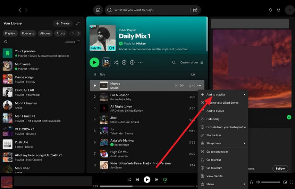Viewport: 295px width, 189px height.
Task: Search in the playlist tracks
Action: coord(174,62)
